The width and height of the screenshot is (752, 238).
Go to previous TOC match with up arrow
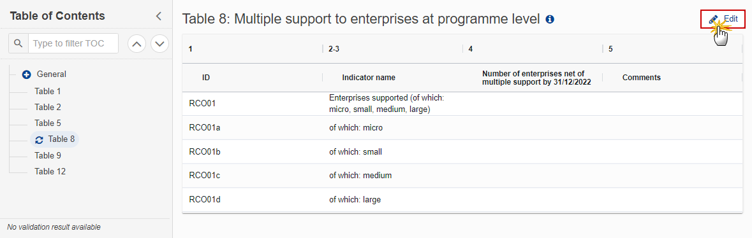pyautogui.click(x=136, y=43)
